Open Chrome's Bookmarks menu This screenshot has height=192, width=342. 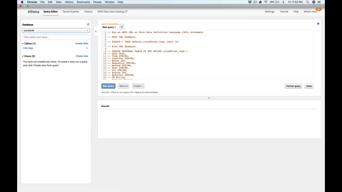tap(83, 2)
